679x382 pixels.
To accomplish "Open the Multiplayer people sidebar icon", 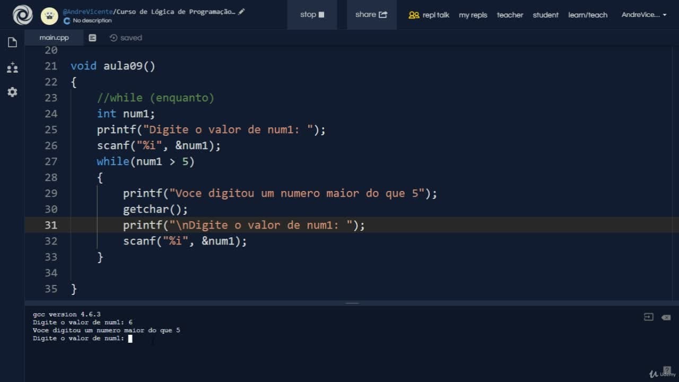I will click(x=12, y=67).
